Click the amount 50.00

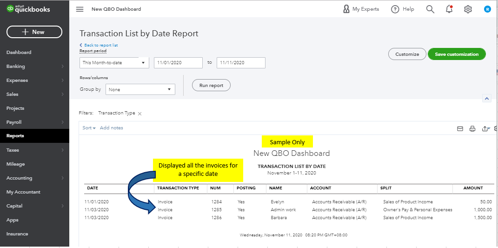(486, 201)
